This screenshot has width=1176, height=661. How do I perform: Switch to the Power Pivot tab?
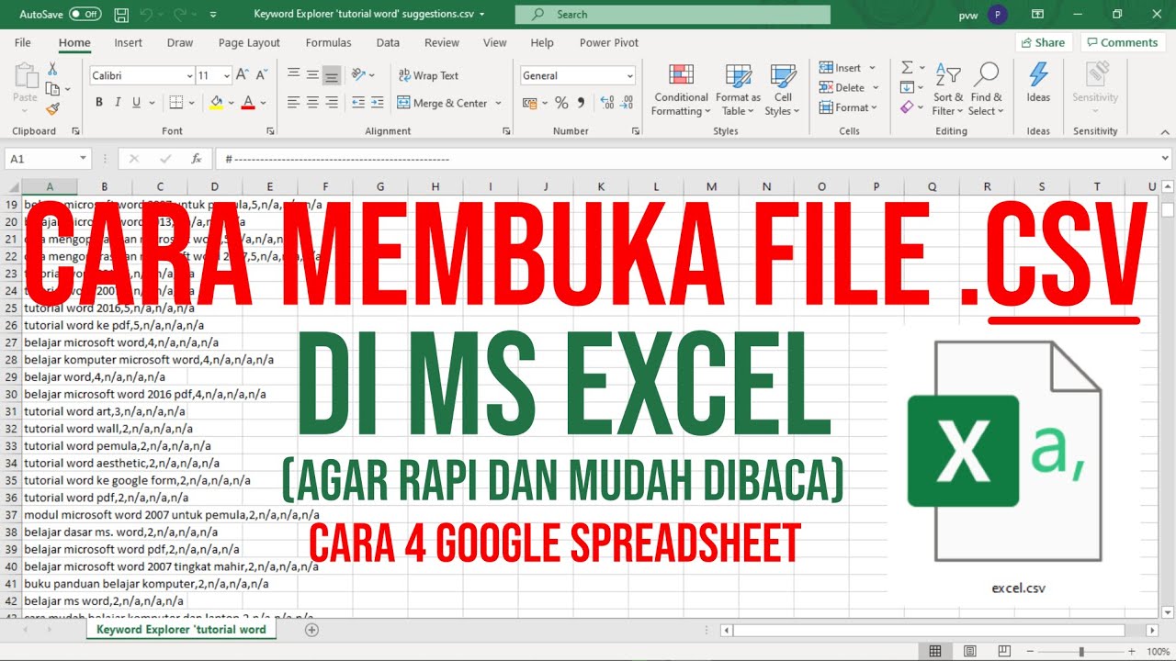[608, 42]
